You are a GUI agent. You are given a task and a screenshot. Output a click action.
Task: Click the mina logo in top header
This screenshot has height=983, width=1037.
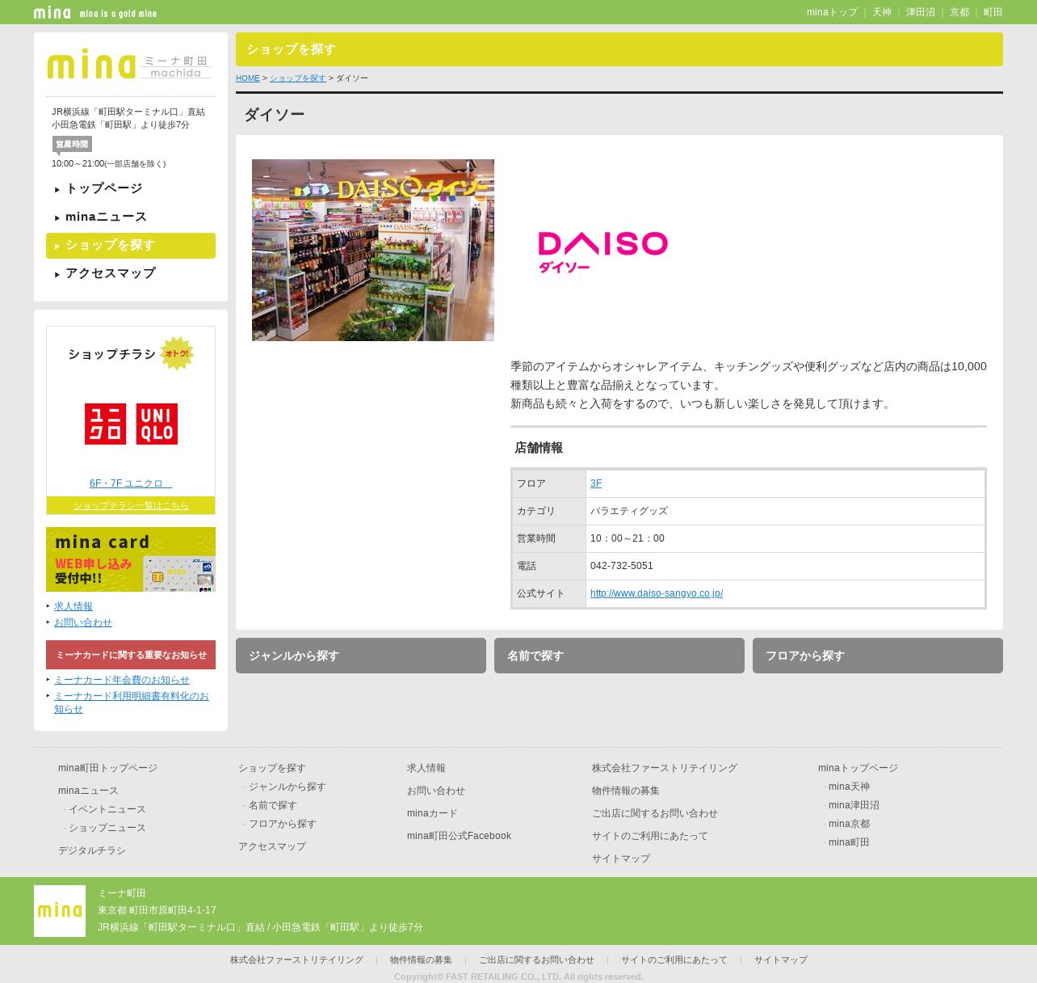click(52, 12)
